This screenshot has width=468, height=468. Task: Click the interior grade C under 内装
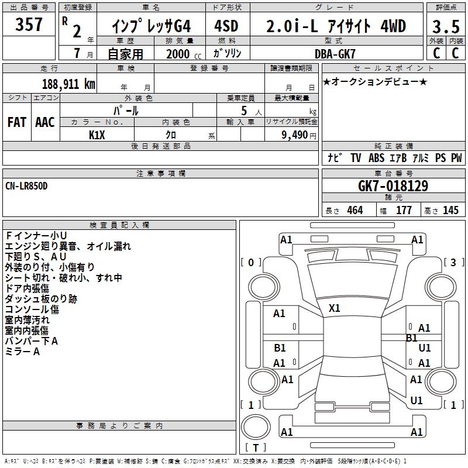pyautogui.click(x=456, y=53)
